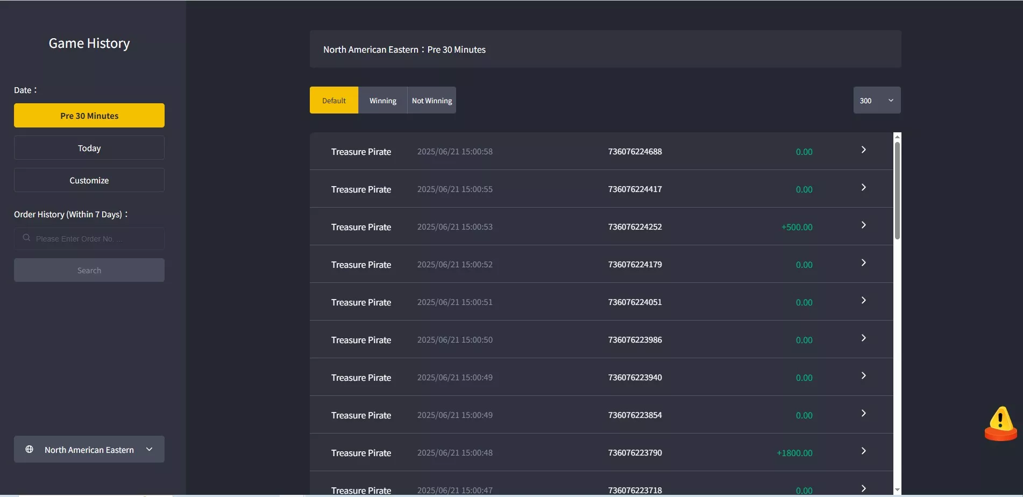The image size is (1023, 497).
Task: Click order number 736076224688
Action: coord(635,152)
